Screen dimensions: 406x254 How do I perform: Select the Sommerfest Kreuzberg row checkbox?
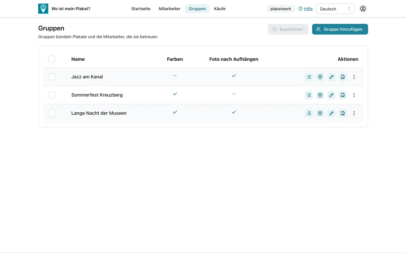pyautogui.click(x=51, y=95)
